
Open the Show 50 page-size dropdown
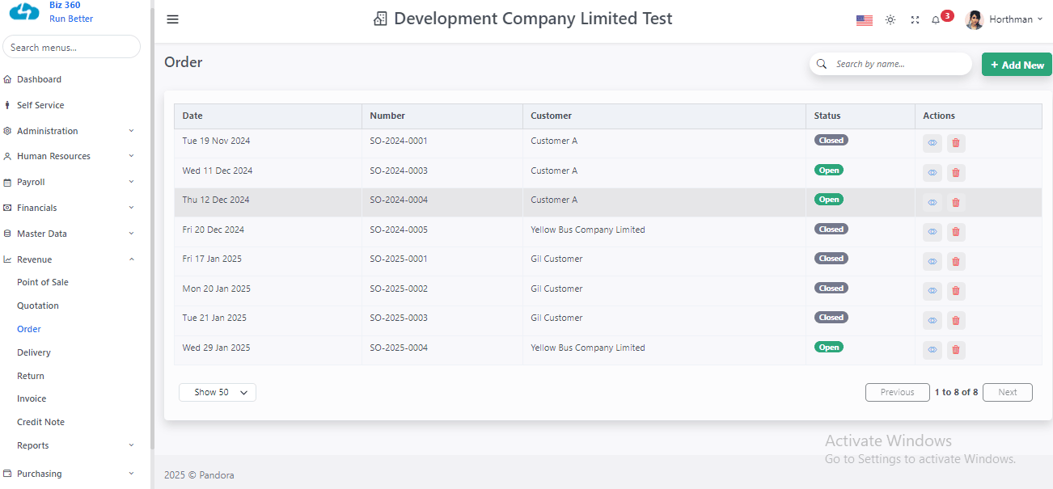pos(218,392)
